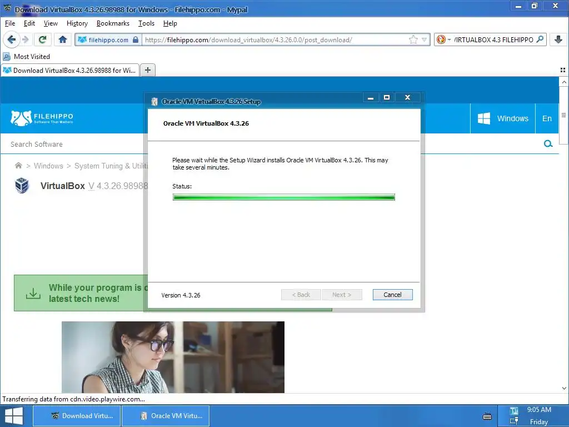The image size is (569, 427).
Task: Open the on-screen keyboard tray icon
Action: [x=487, y=416]
